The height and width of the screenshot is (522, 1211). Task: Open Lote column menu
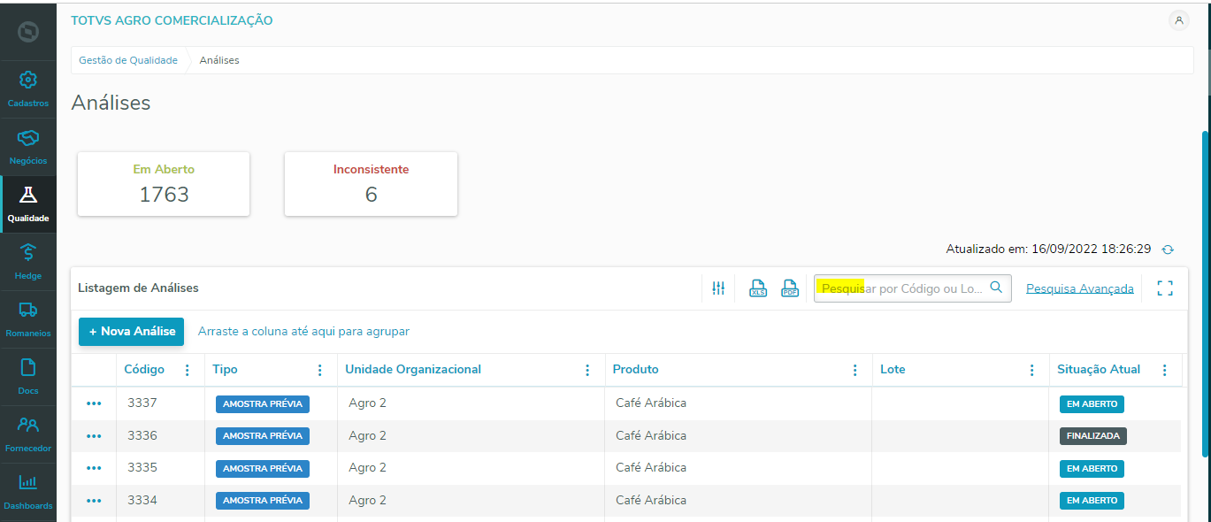pos(1031,370)
